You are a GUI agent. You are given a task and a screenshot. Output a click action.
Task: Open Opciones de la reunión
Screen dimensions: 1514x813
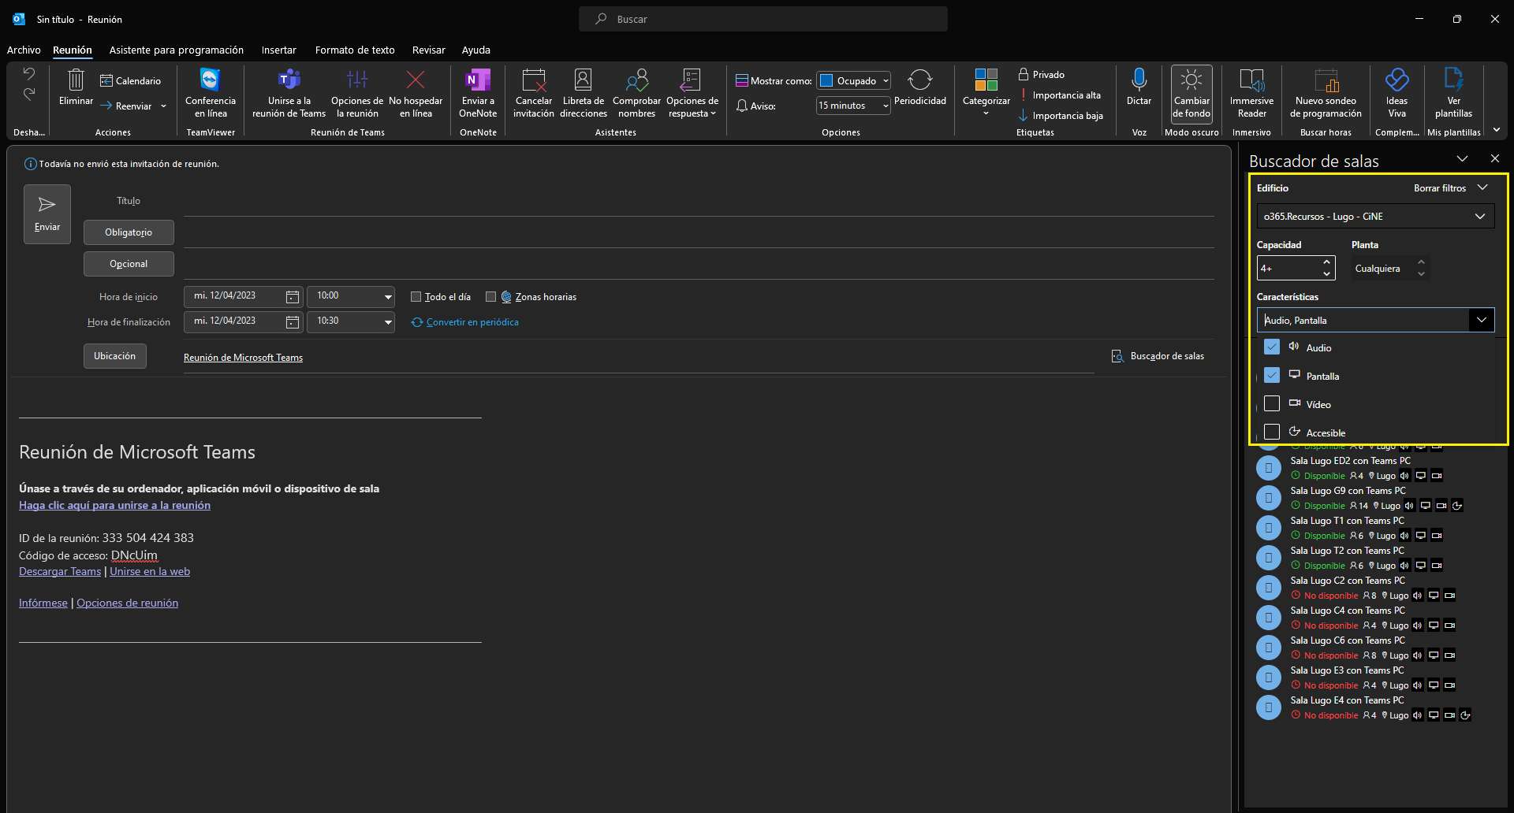click(x=357, y=93)
